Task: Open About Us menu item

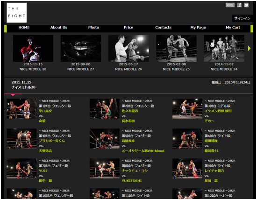Action: point(59,28)
